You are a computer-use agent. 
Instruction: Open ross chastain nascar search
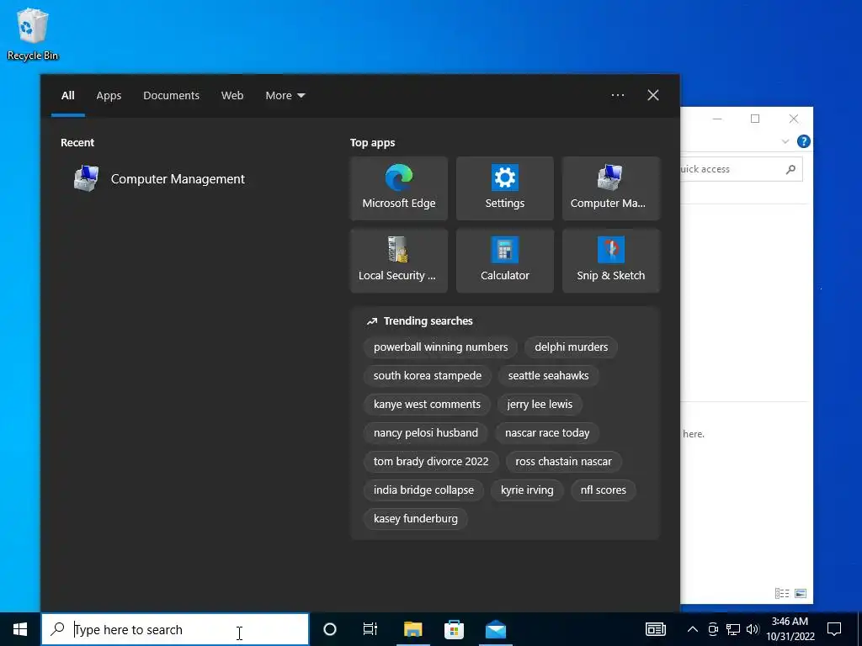click(563, 462)
